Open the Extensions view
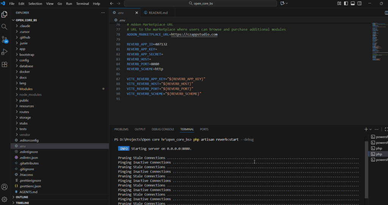This screenshot has height=205, width=388. 5,64
